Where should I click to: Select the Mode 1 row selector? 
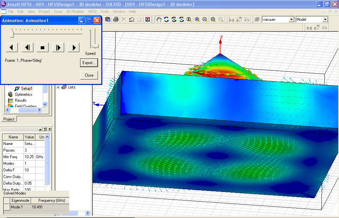(x=7, y=207)
